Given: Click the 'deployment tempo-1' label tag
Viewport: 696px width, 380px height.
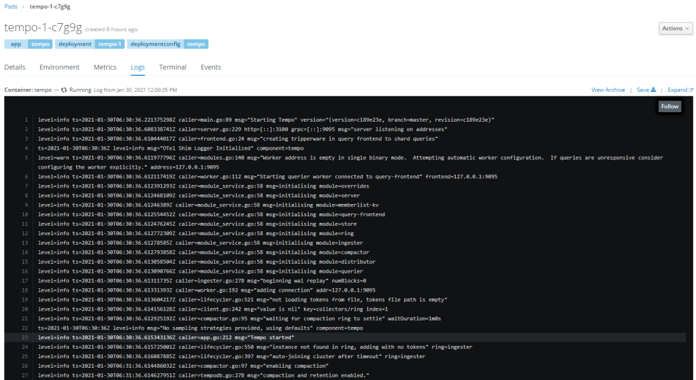Looking at the screenshot, I should pos(90,44).
